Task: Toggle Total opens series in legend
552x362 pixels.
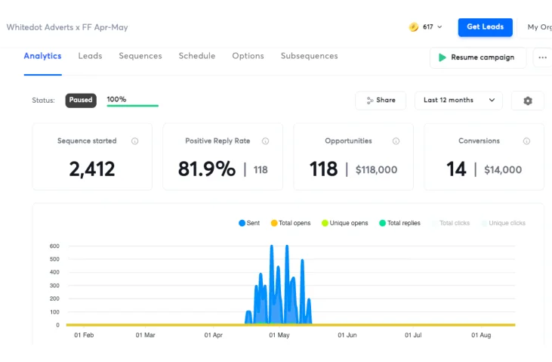Action: 290,223
